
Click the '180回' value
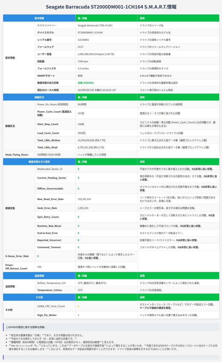81,124
